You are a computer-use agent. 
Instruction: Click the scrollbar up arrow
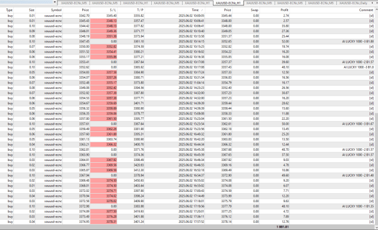(x=376, y=10)
